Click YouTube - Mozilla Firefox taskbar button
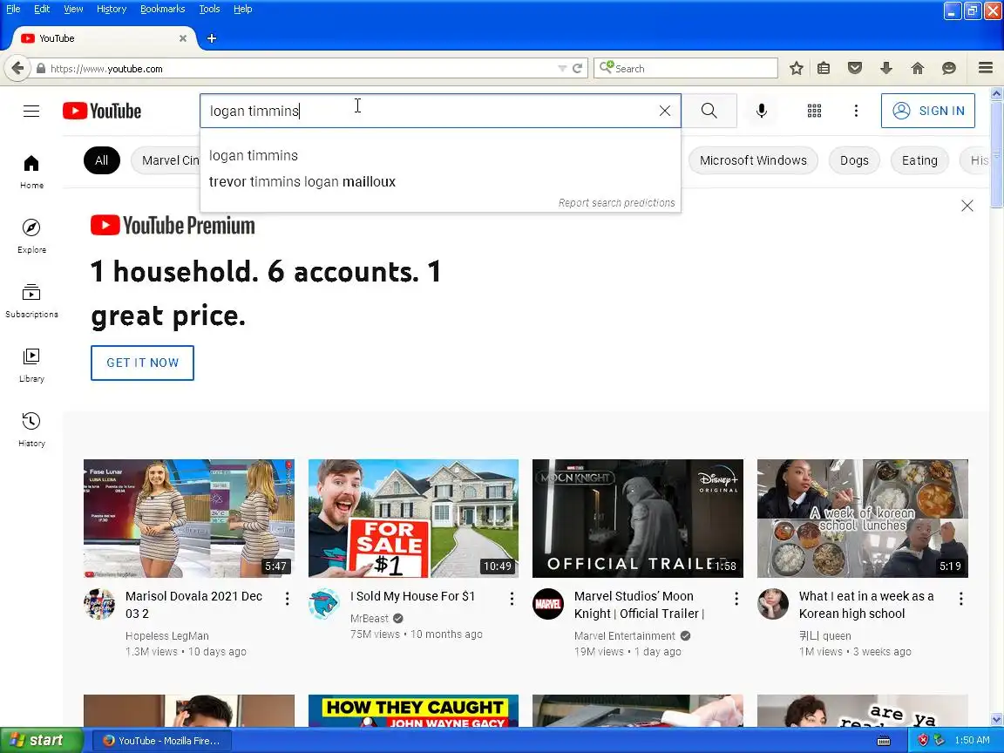This screenshot has width=1004, height=753. tap(163, 741)
